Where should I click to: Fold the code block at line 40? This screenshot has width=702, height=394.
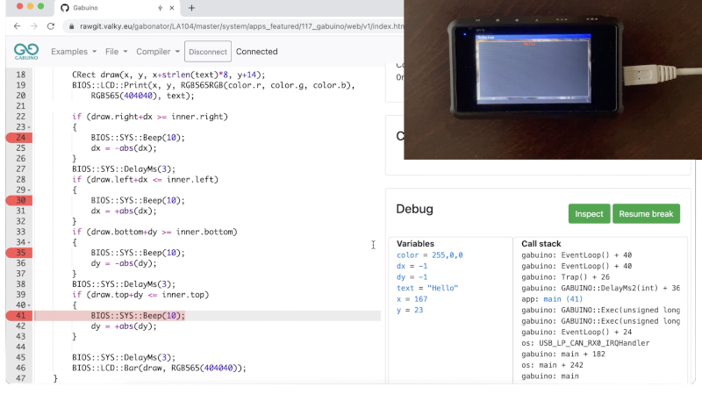click(30, 305)
